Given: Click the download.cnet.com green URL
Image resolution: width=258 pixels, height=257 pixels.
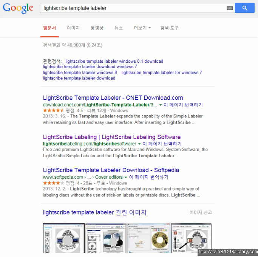Looking at the screenshot, I should (100, 105).
